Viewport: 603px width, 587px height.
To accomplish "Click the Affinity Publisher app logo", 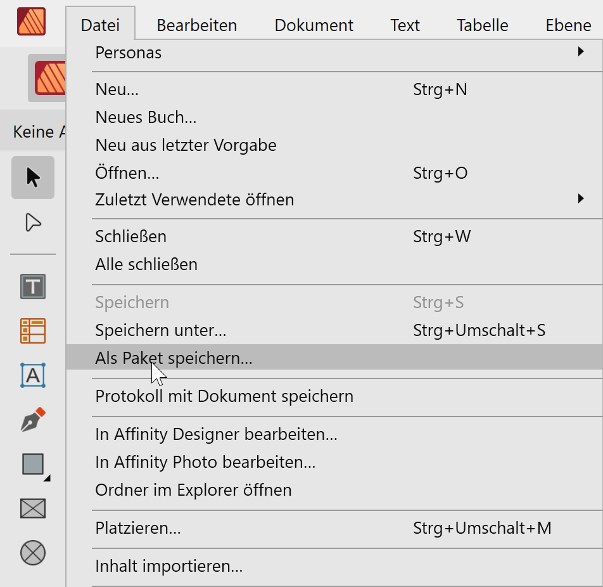I will [x=31, y=22].
